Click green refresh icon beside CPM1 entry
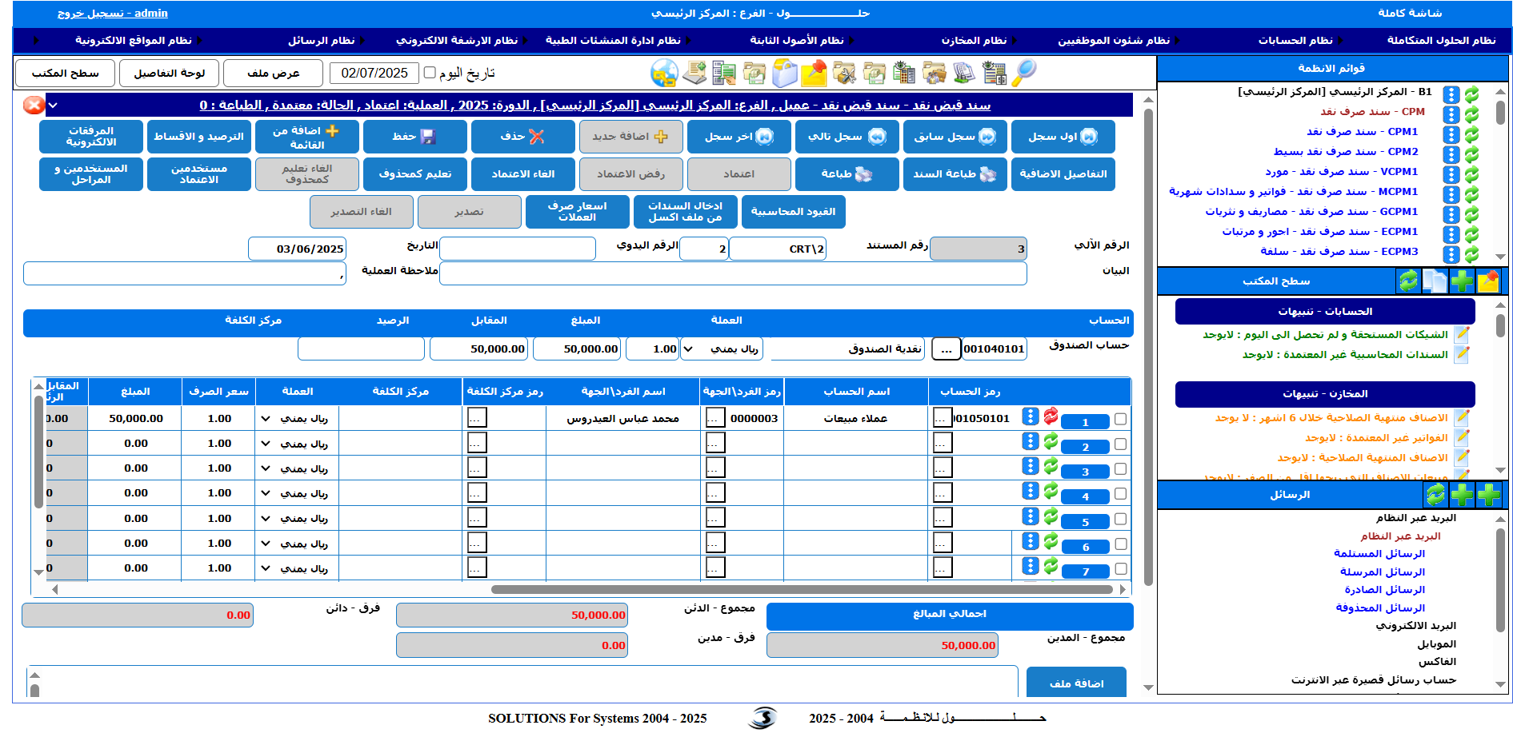1513x733 pixels. [1471, 133]
